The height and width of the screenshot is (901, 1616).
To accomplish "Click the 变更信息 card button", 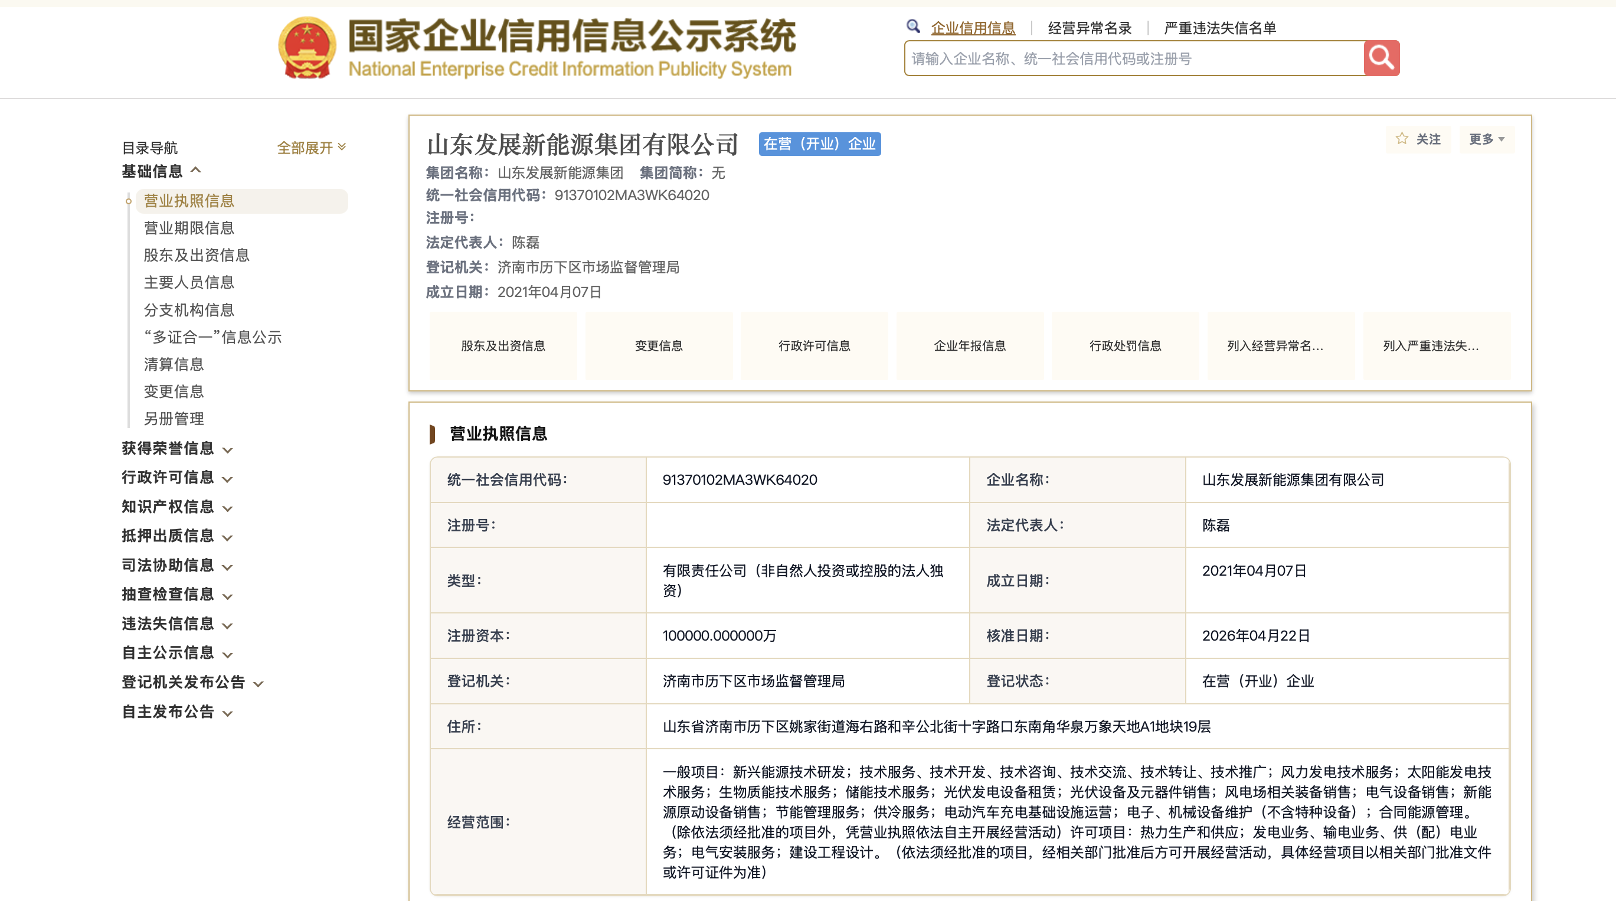I will (658, 346).
